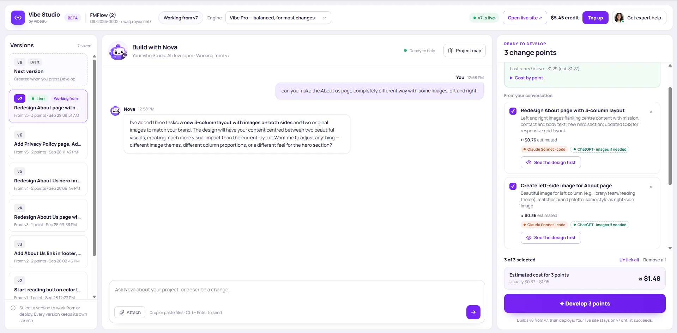Click the 3 of 3 selected text
The image size is (677, 333).
(x=520, y=260)
